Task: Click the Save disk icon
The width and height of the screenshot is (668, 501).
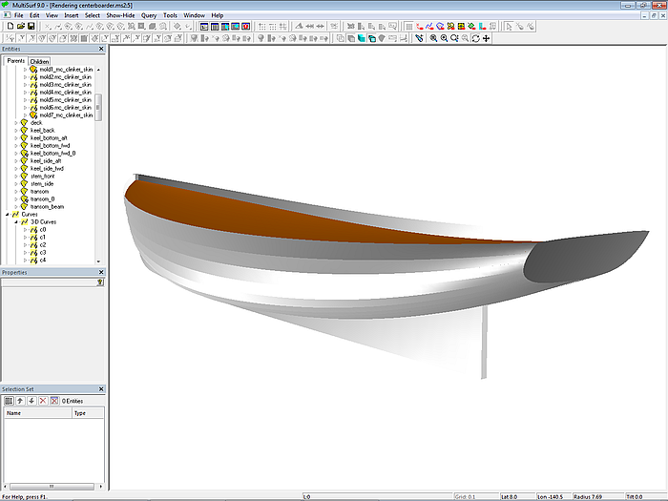Action: coord(31,27)
